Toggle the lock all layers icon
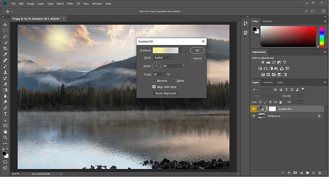The height and width of the screenshot is (177, 329). [281, 102]
